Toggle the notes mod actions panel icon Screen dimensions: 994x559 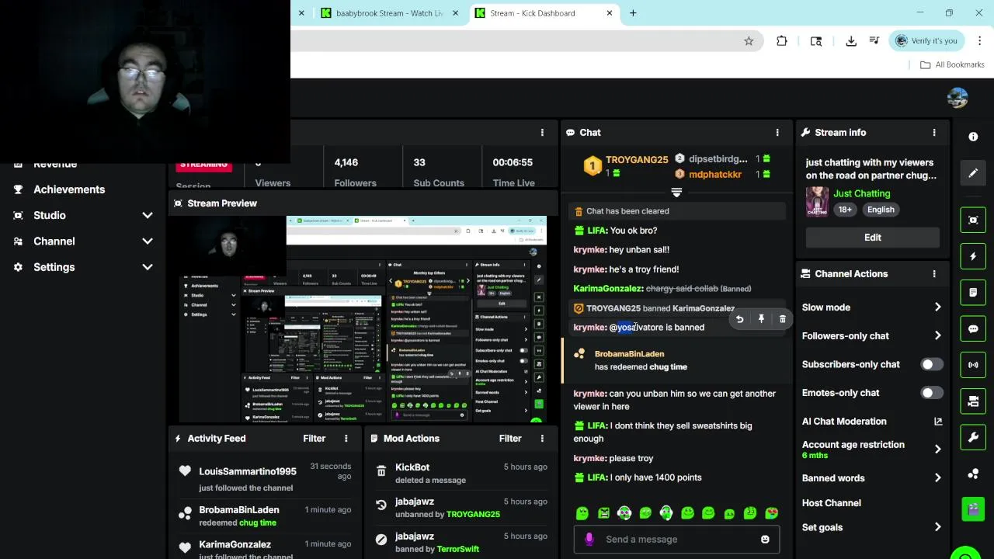click(973, 293)
